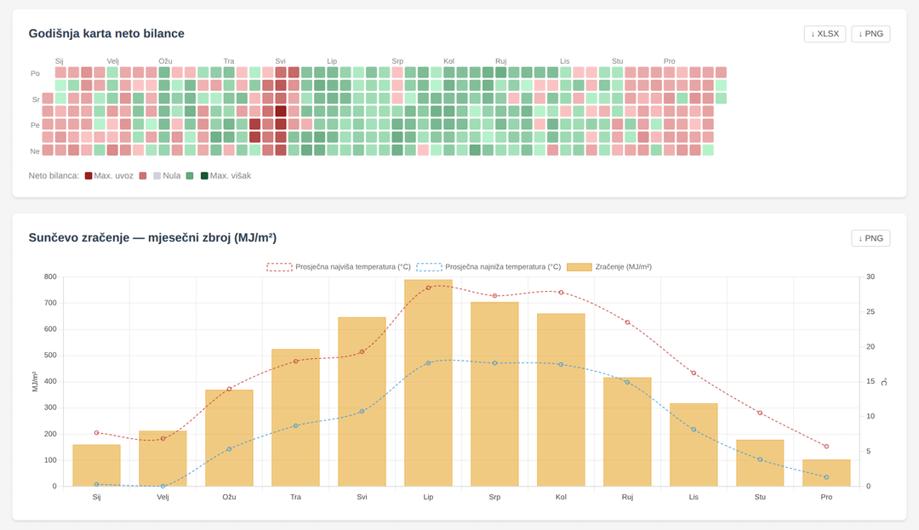Click the red high-temperature point for Sij
This screenshot has width=919, height=530.
(x=96, y=433)
